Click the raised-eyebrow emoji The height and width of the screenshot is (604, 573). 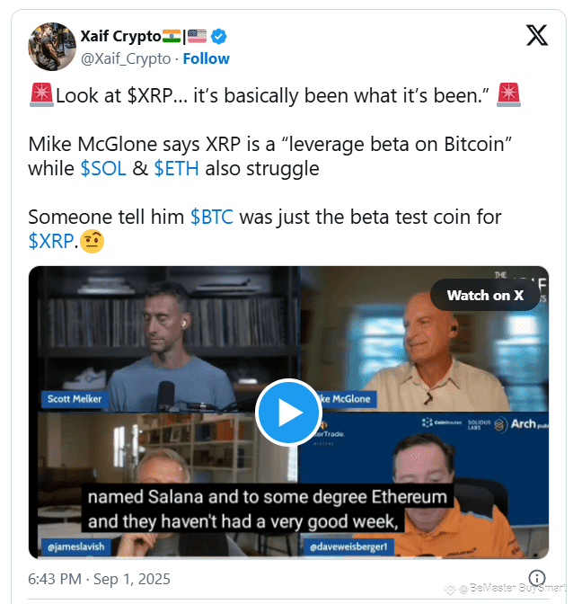click(92, 242)
